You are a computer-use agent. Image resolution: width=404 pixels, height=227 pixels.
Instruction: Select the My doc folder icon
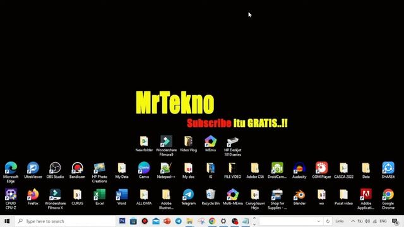tap(188, 170)
